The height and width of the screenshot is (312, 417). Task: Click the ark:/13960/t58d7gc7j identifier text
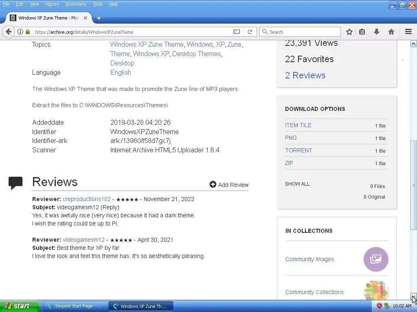[140, 141]
